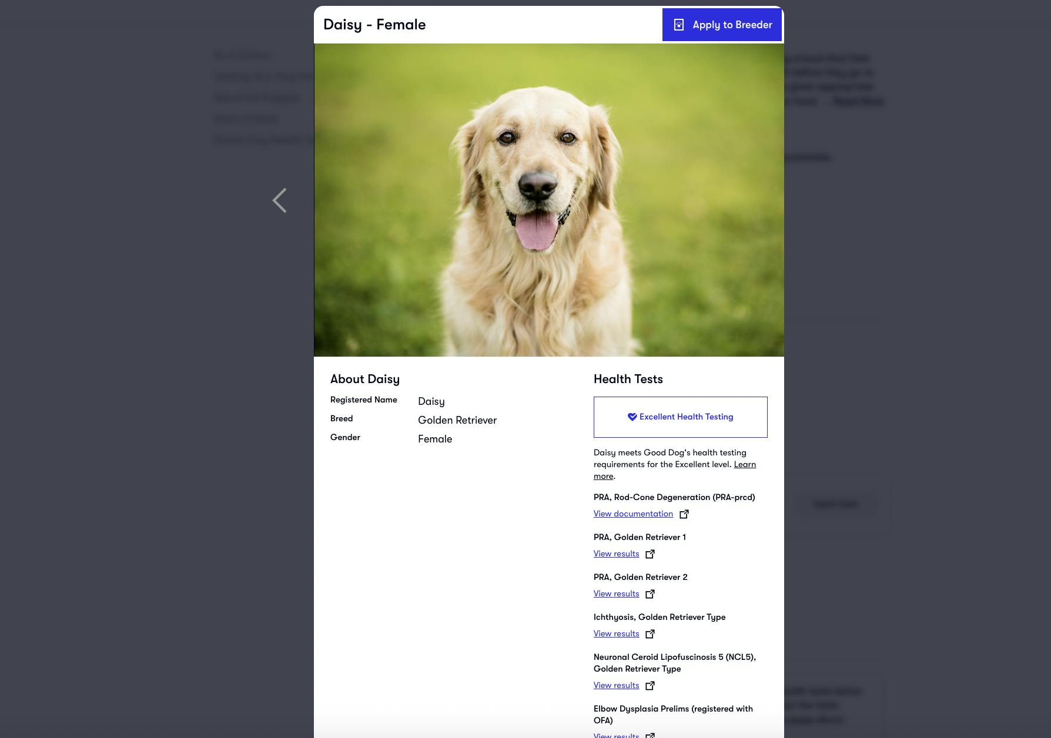Select the 'Gender' label
The height and width of the screenshot is (738, 1051).
(345, 437)
